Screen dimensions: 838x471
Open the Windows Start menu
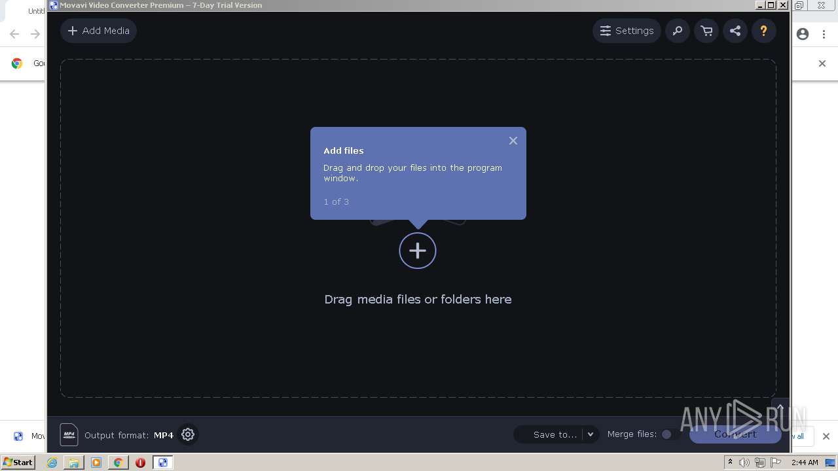(x=18, y=462)
